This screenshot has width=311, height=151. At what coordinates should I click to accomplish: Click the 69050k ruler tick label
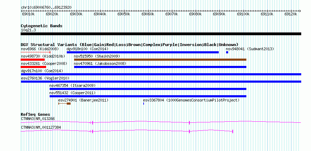pos(124,14)
